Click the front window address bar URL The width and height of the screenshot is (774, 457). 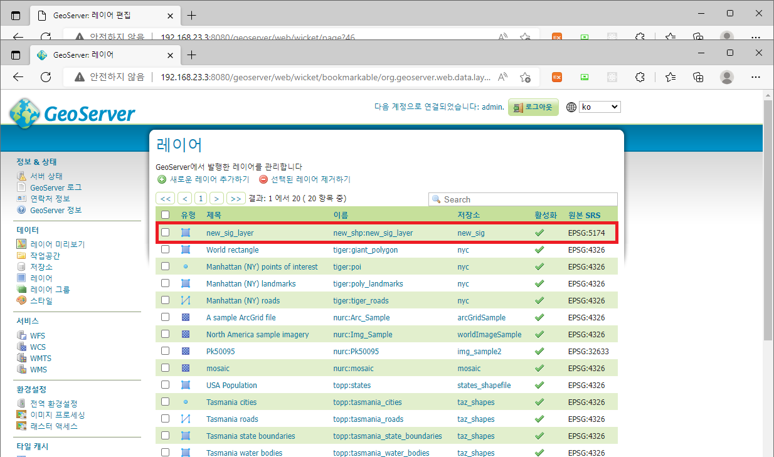pos(326,77)
